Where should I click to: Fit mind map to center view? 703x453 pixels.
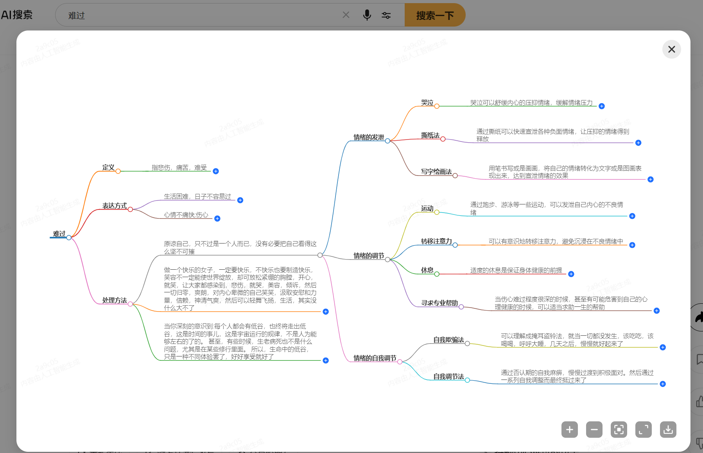[x=619, y=430]
